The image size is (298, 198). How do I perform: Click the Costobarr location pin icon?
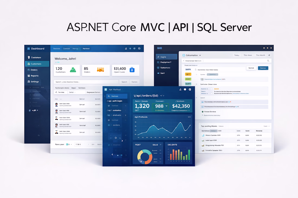pos(29,58)
